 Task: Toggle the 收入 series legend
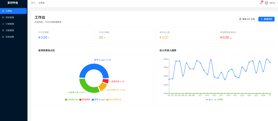click(209, 100)
